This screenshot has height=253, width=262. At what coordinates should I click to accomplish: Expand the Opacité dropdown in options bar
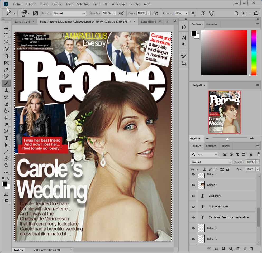114,13
